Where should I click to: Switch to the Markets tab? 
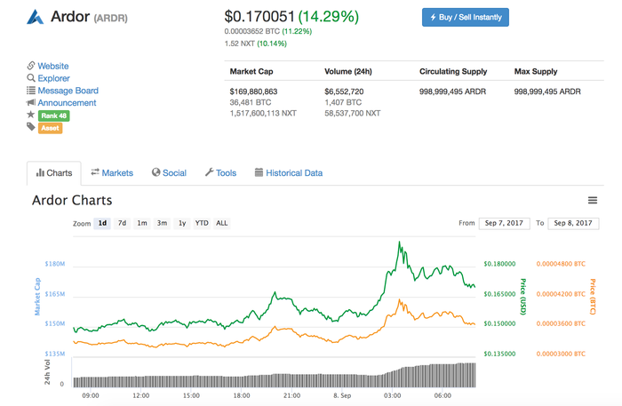(112, 173)
